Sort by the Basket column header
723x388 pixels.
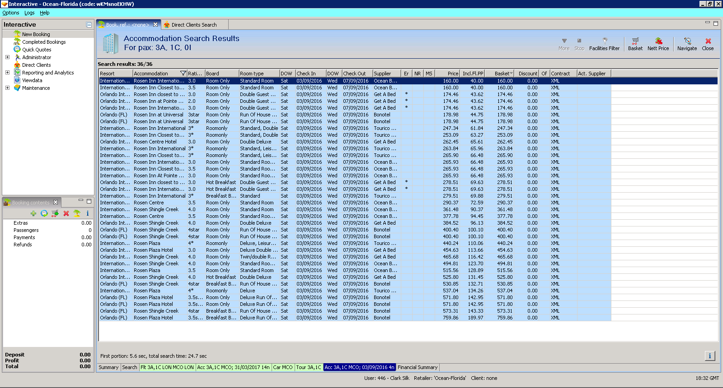[502, 74]
